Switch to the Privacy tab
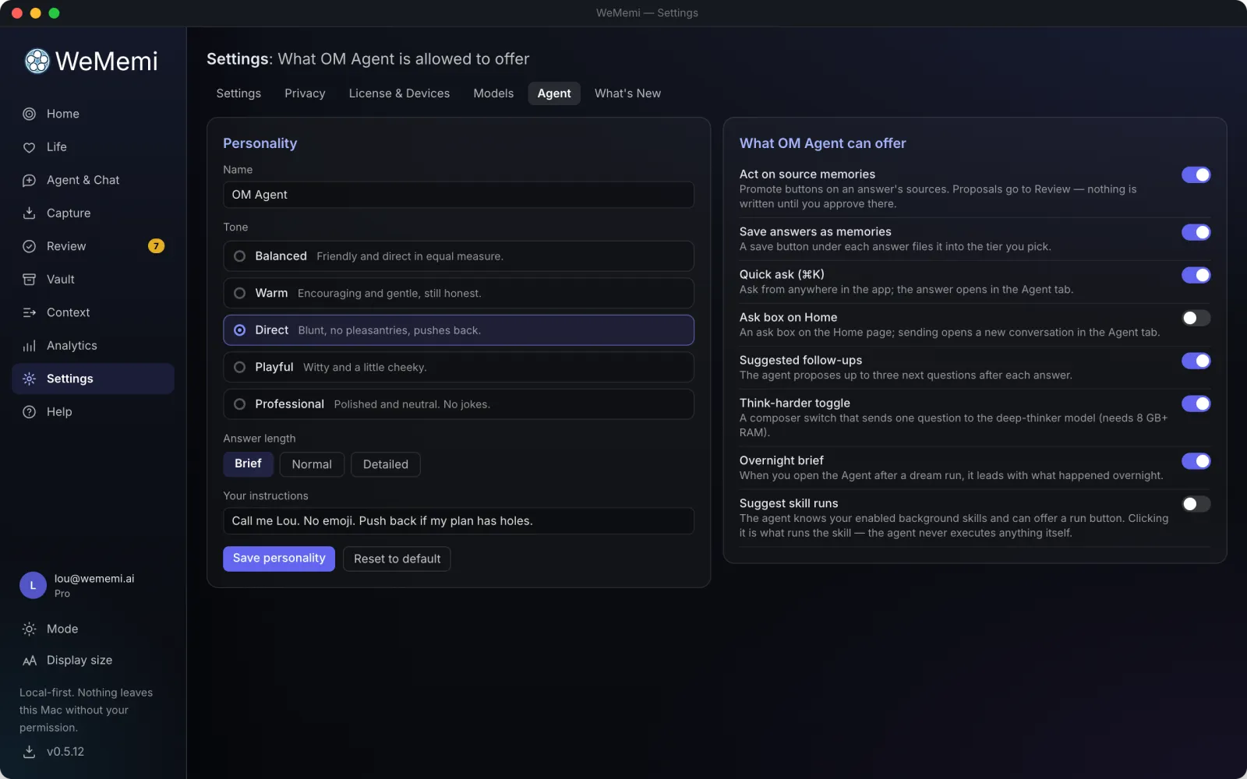The image size is (1247, 779). tap(305, 93)
